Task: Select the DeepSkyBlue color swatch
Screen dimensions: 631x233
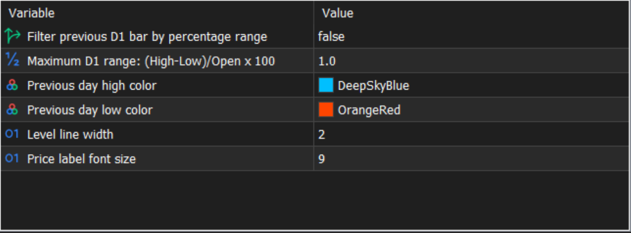Action: (326, 85)
